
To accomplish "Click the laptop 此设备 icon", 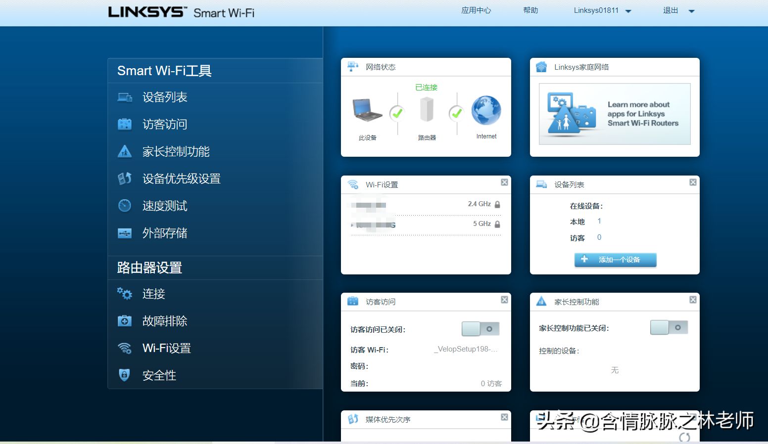I will click(367, 110).
